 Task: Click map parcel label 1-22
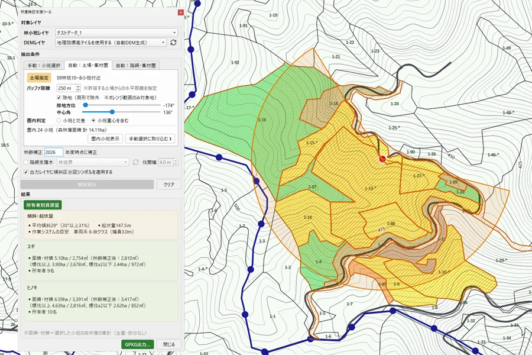coord(350,42)
